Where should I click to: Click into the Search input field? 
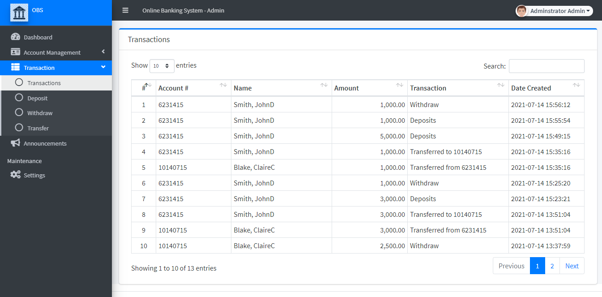(x=546, y=66)
